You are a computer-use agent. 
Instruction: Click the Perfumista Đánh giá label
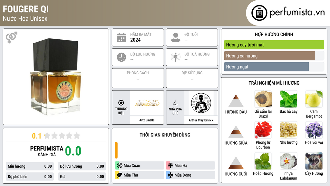[47, 151]
